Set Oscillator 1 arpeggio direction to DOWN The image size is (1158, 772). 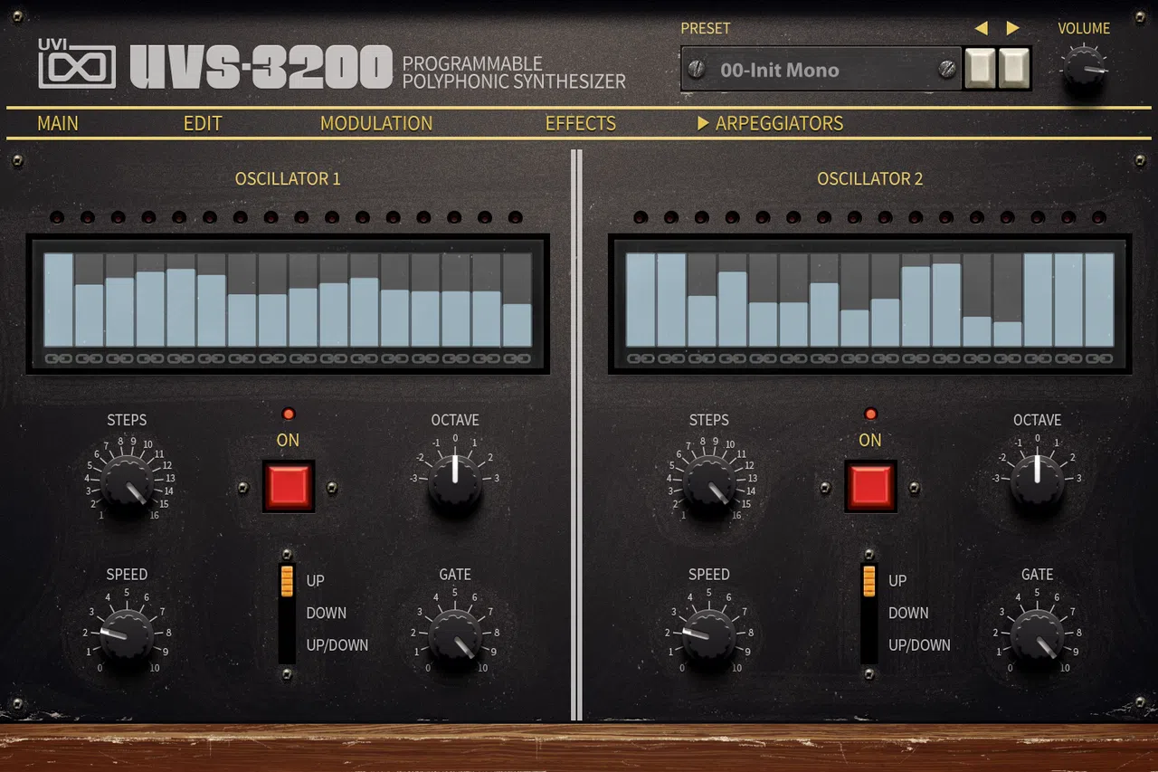(x=327, y=613)
